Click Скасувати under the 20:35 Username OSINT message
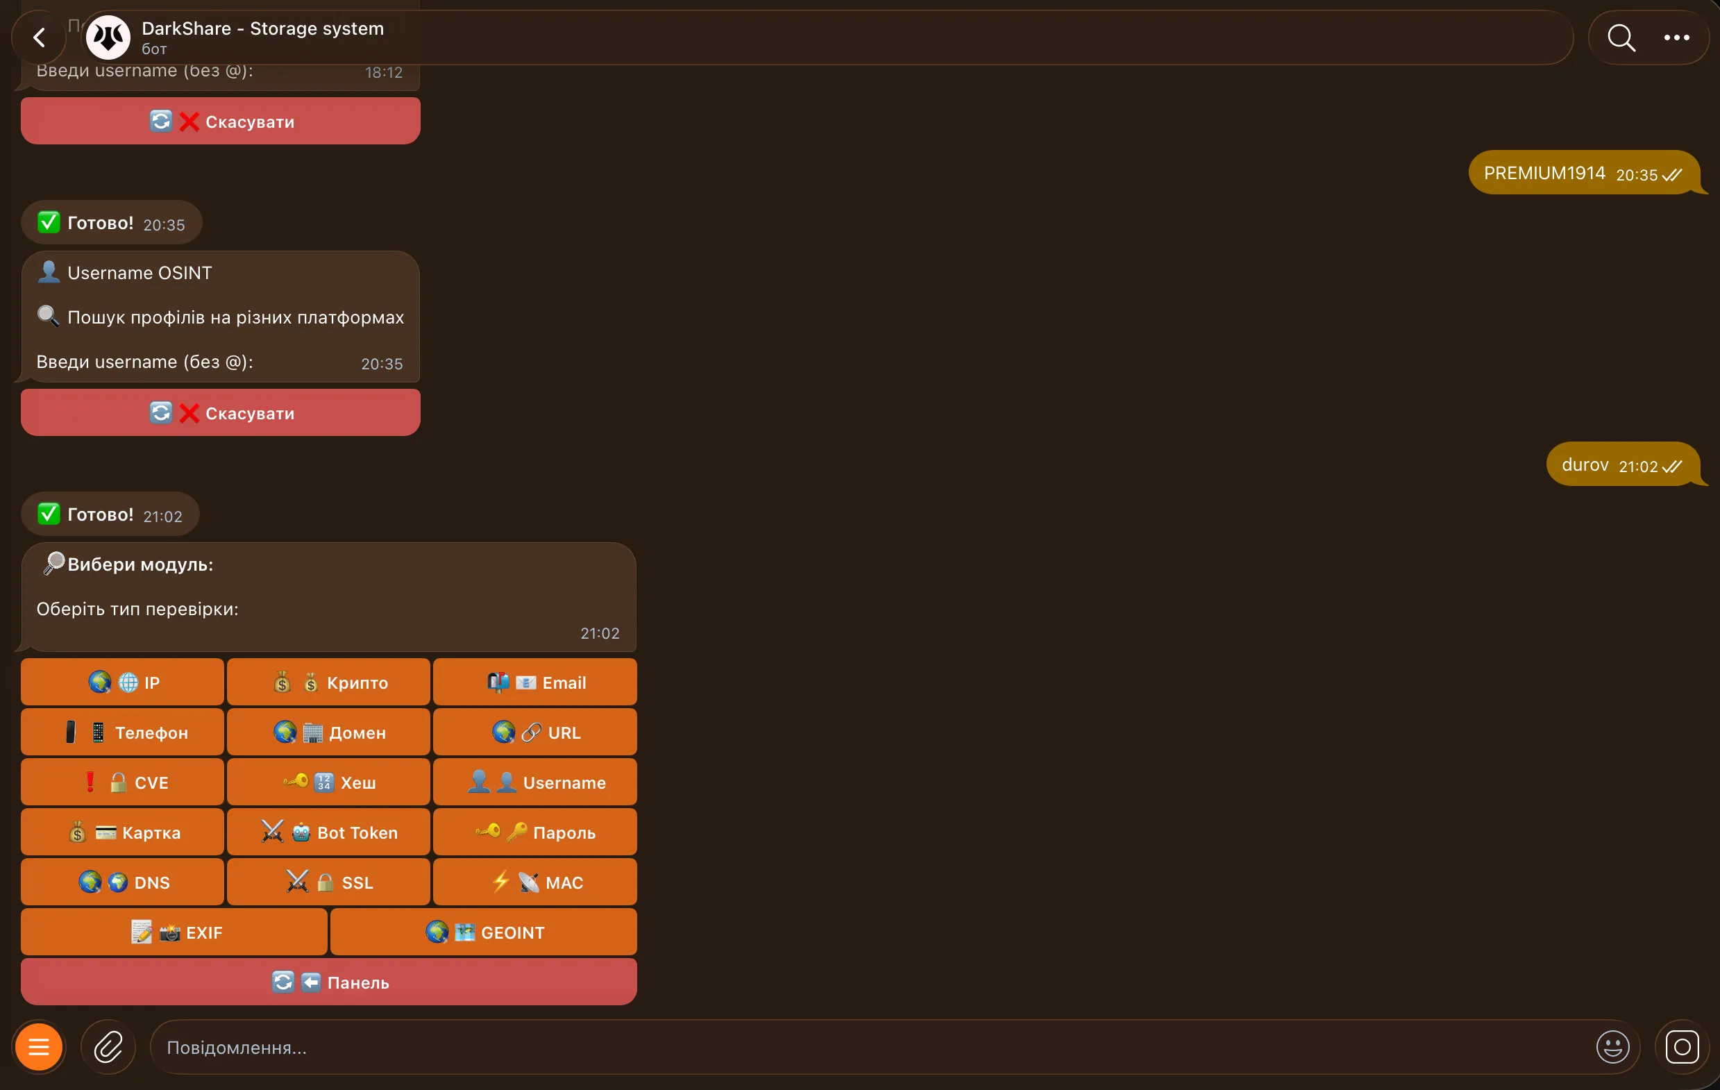1720x1090 pixels. click(221, 412)
